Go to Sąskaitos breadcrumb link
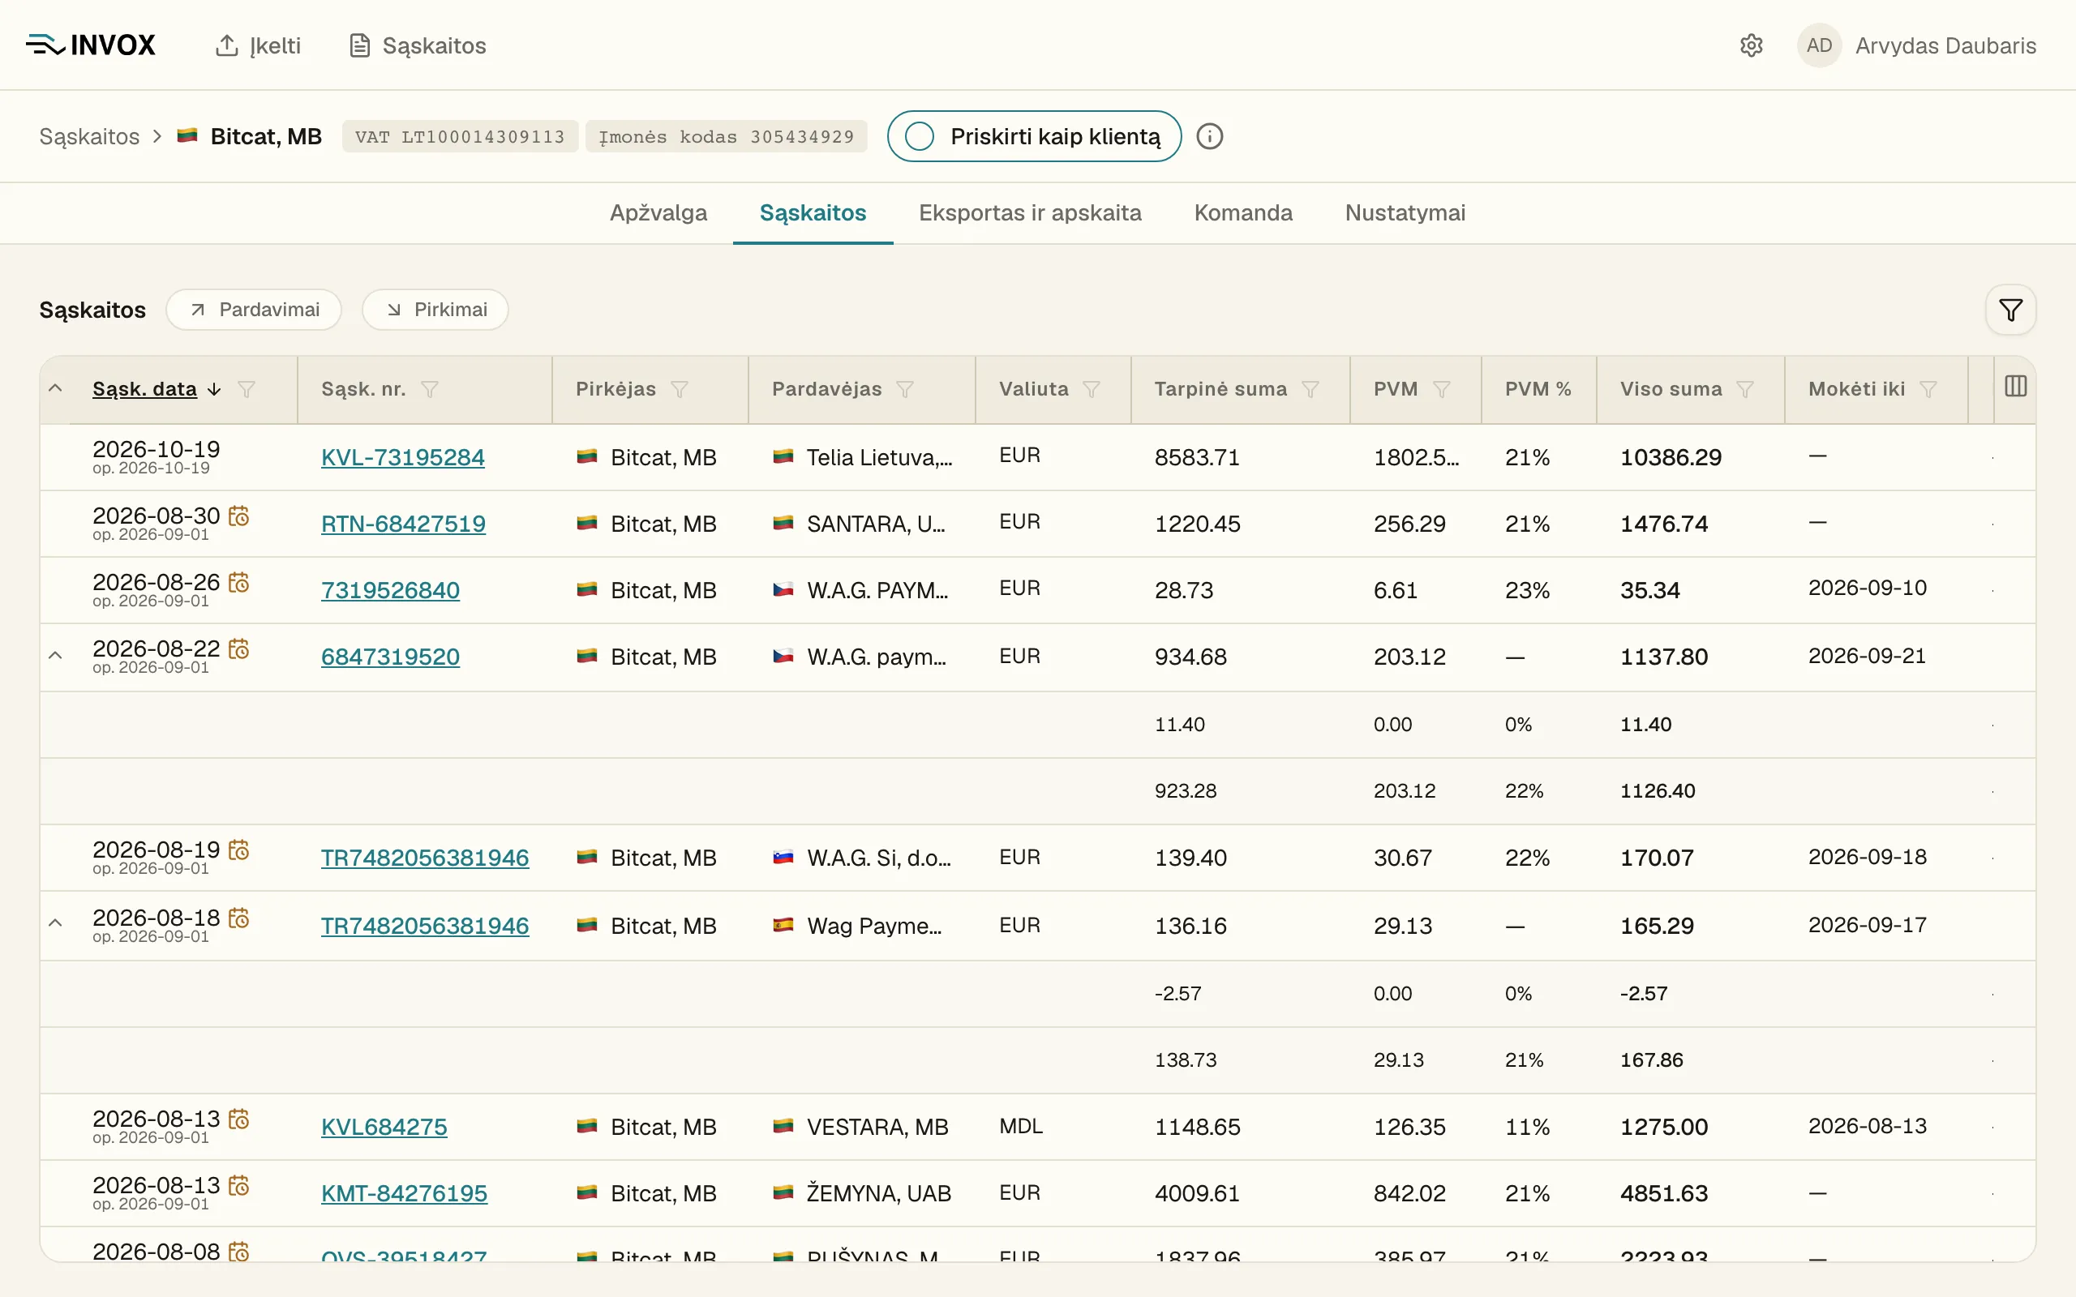The height and width of the screenshot is (1297, 2076). 89,136
